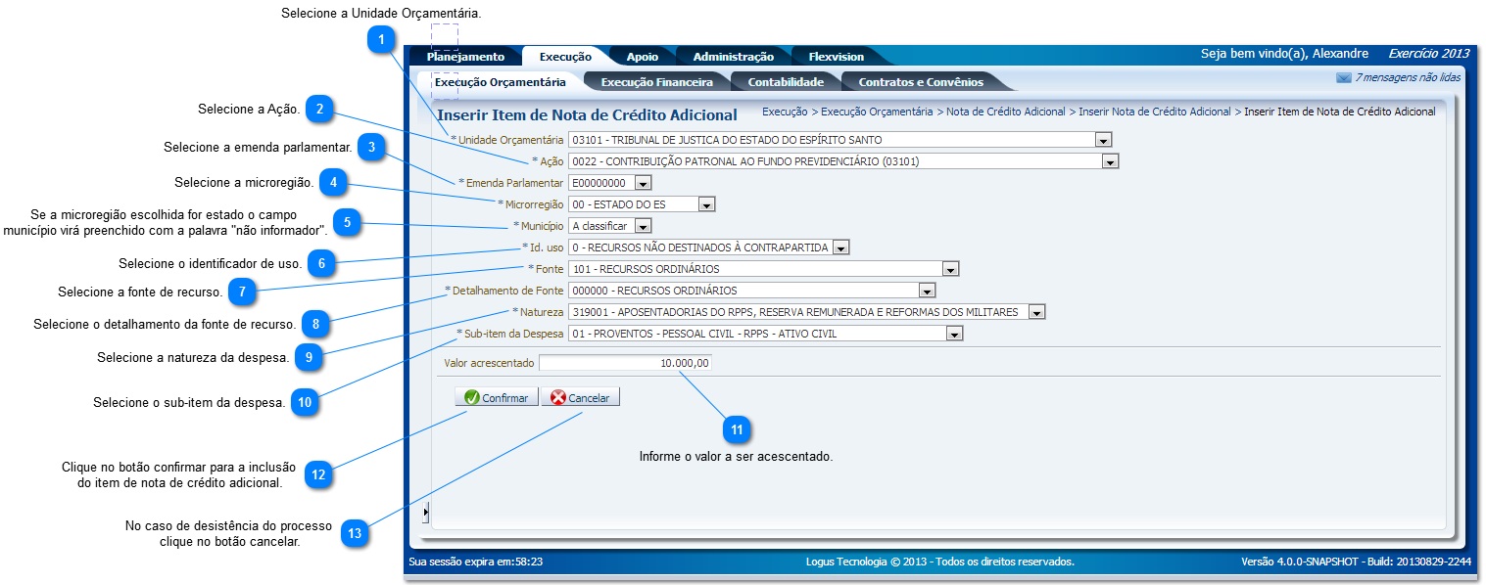Switch to the Planejamento tab
This screenshot has height=585, width=1486.
(x=465, y=57)
